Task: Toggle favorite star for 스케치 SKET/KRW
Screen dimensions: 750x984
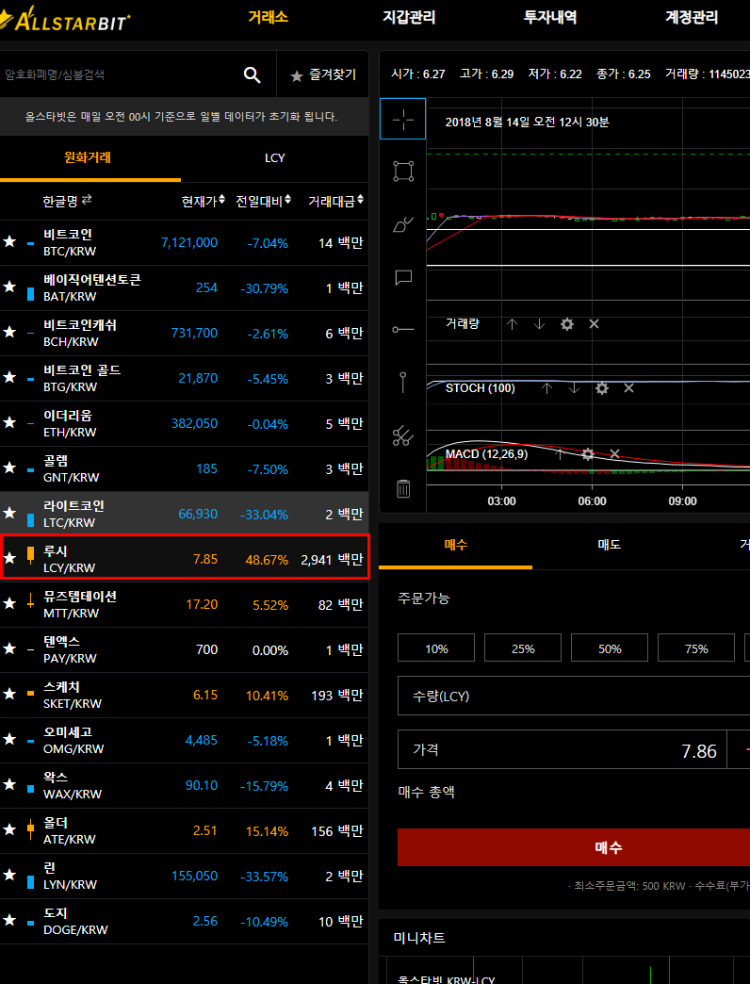Action: pyautogui.click(x=9, y=694)
